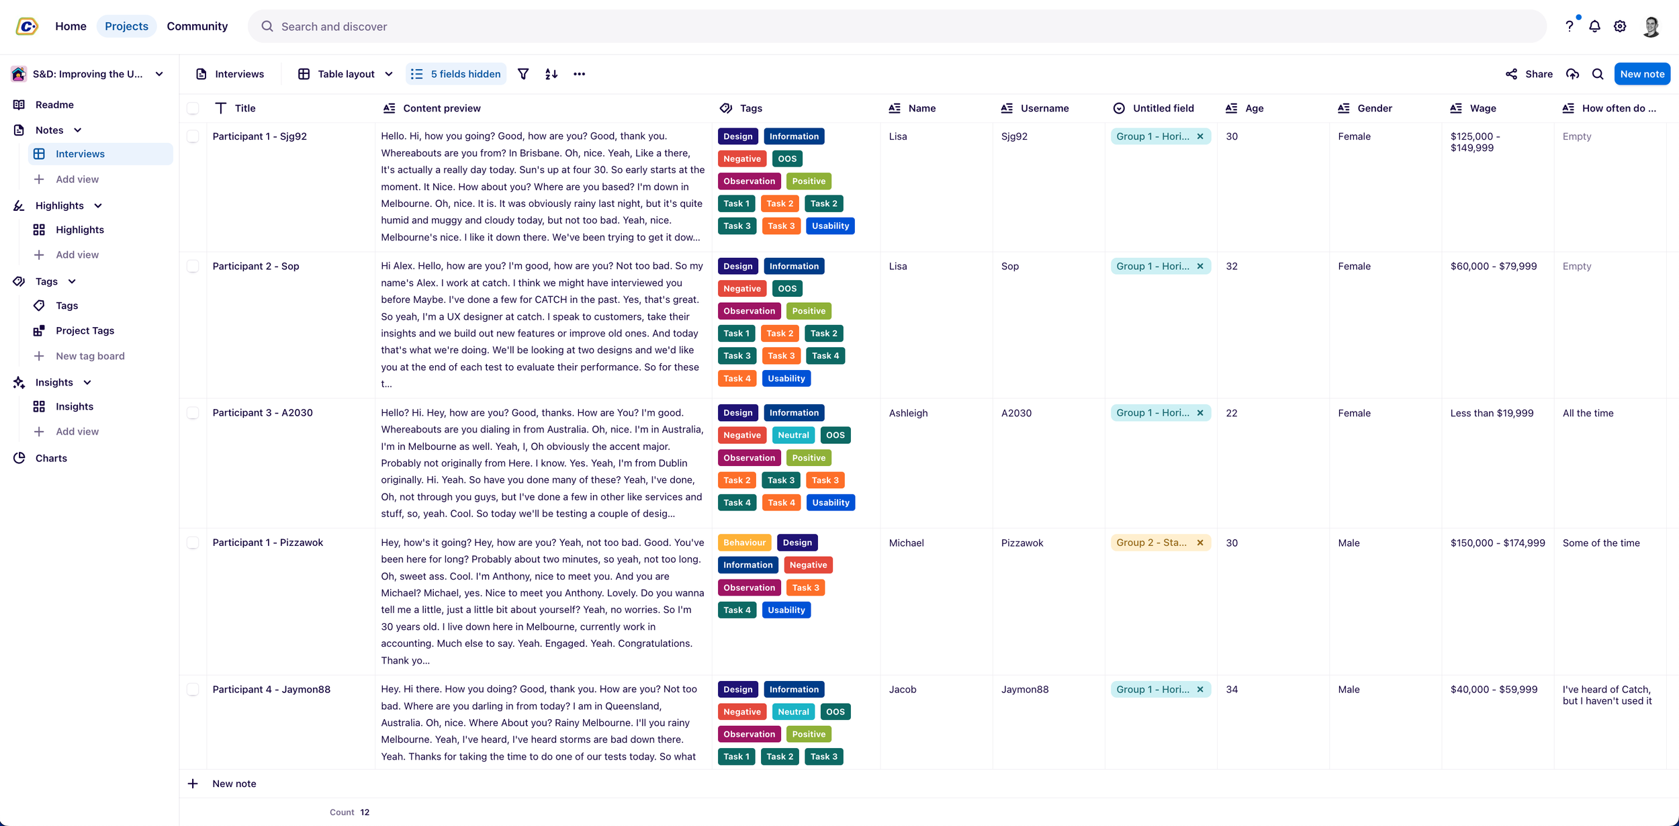Image resolution: width=1679 pixels, height=826 pixels.
Task: Click the search magnifier beside Share
Action: point(1598,74)
